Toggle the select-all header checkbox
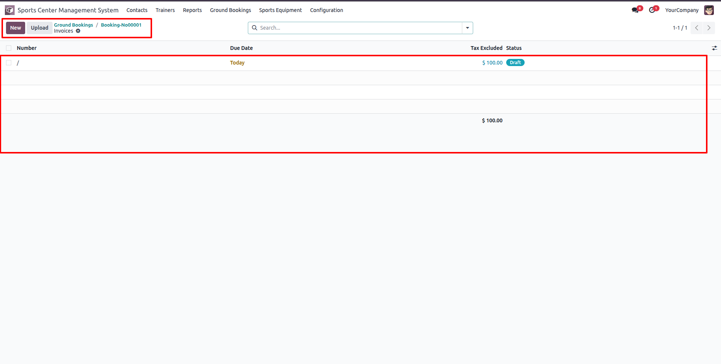This screenshot has width=721, height=364. point(9,48)
